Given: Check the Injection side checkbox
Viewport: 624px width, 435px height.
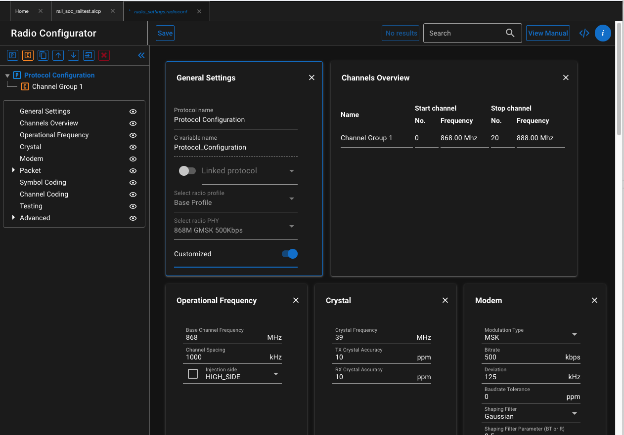Looking at the screenshot, I should coord(192,374).
